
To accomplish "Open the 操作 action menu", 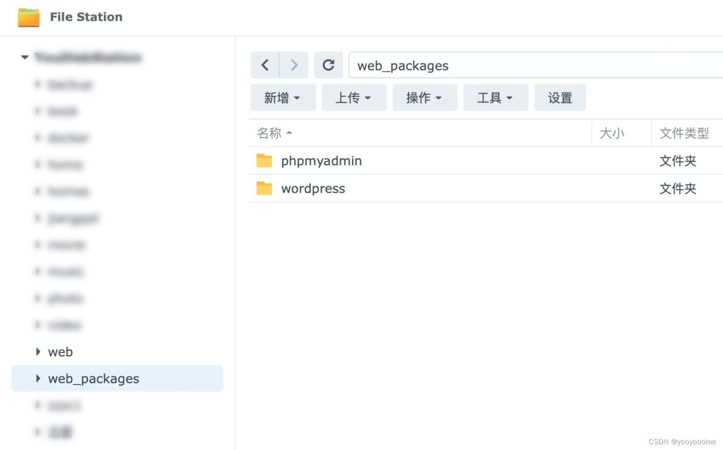I will (425, 97).
